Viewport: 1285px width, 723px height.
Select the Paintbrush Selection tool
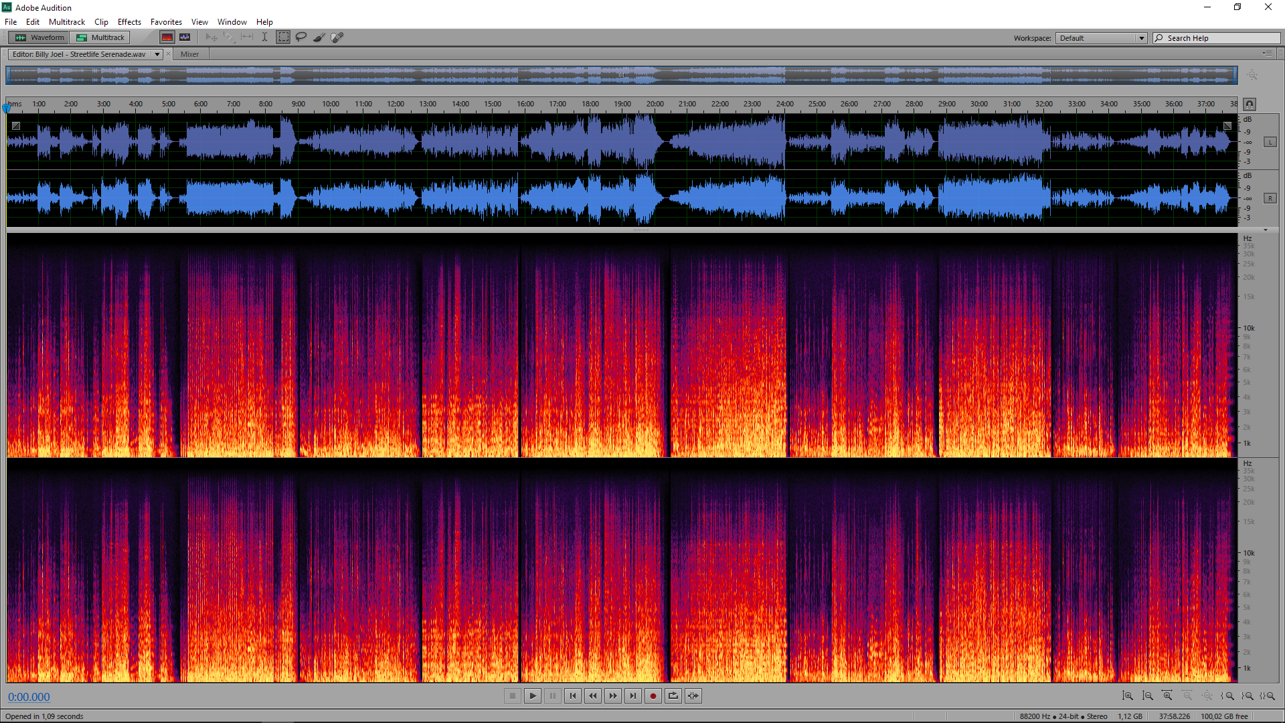click(319, 37)
